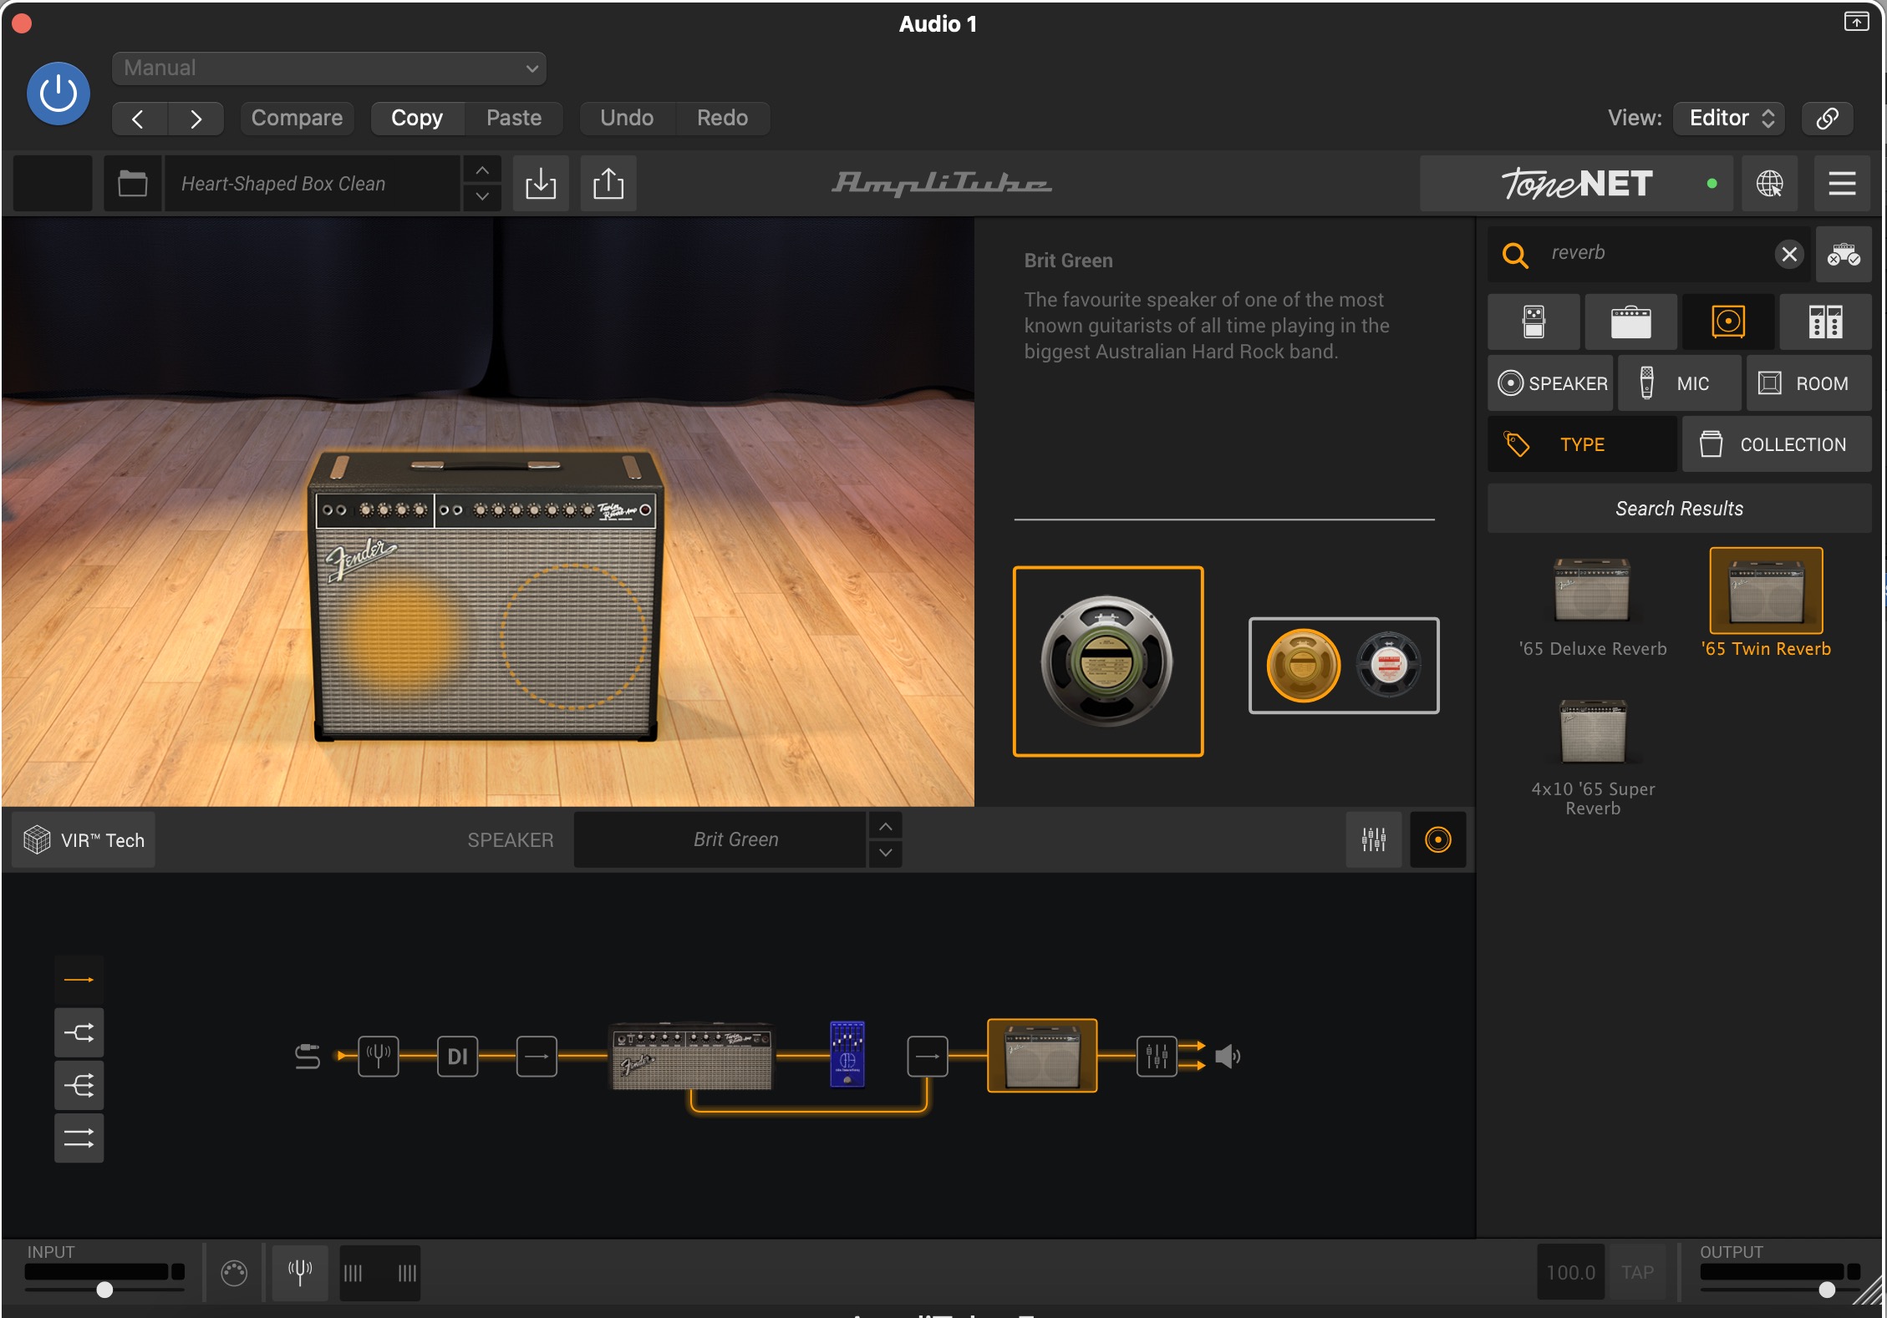Select the '65 Twin Reverb cabinet
Image resolution: width=1887 pixels, height=1318 pixels.
(x=1766, y=604)
